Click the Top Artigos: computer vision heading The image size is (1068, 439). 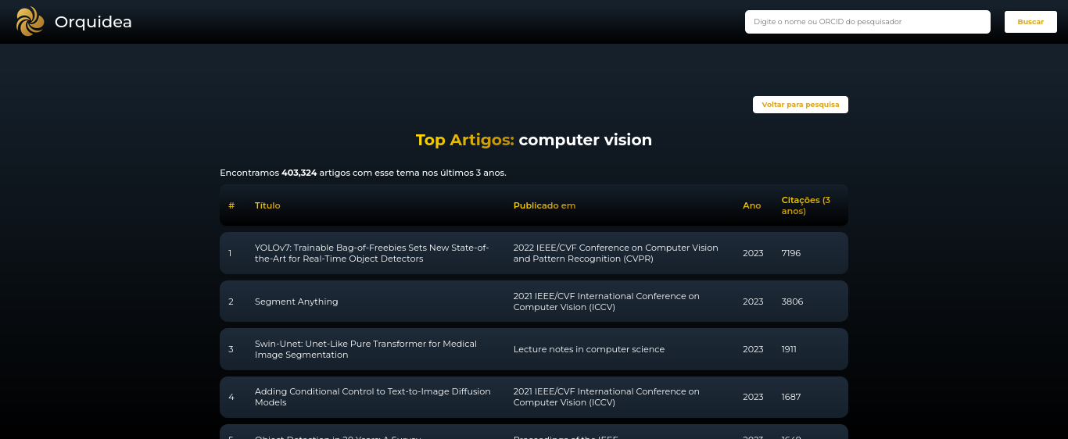coord(533,140)
